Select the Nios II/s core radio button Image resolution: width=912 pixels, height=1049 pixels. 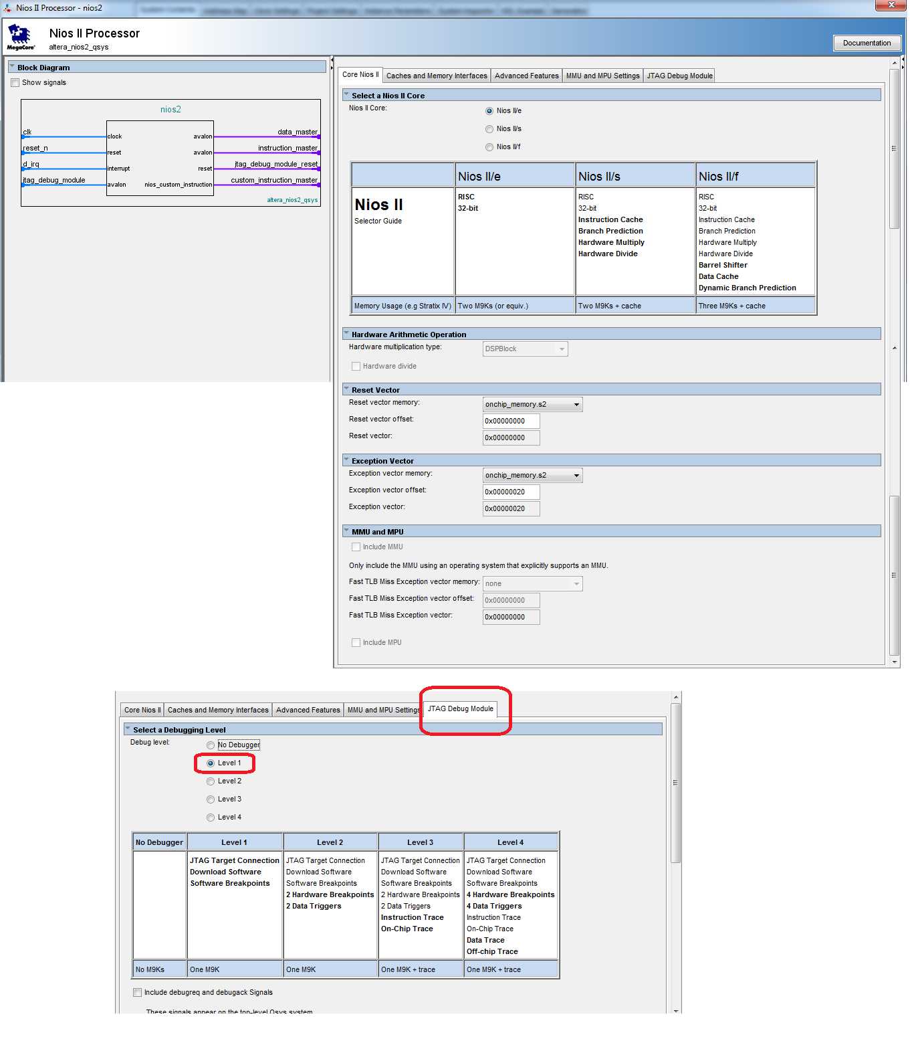point(489,129)
